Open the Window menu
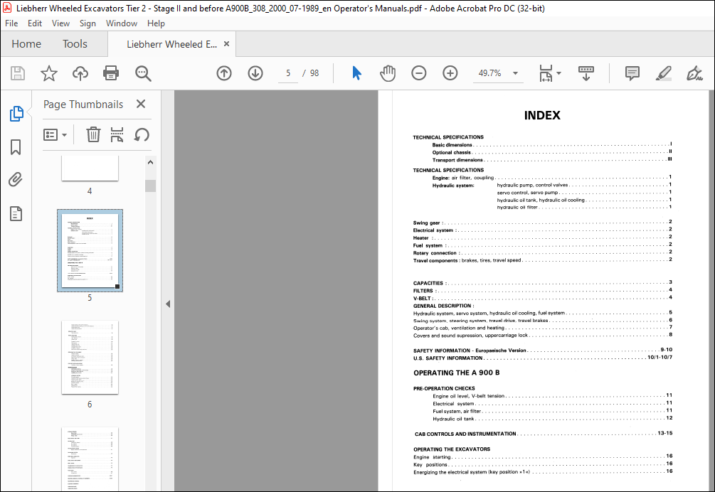 pos(121,23)
